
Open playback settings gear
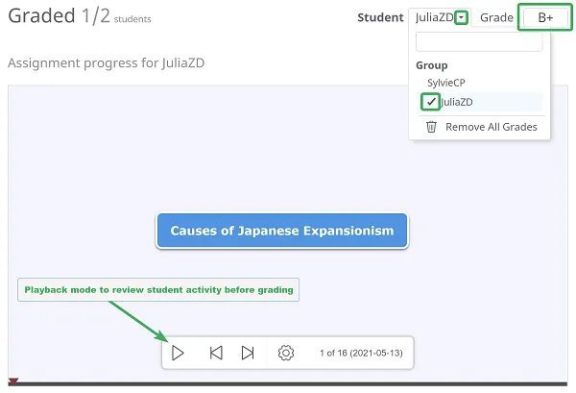point(285,353)
